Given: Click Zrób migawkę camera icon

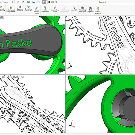Looking at the screenshot, I should [90, 9].
